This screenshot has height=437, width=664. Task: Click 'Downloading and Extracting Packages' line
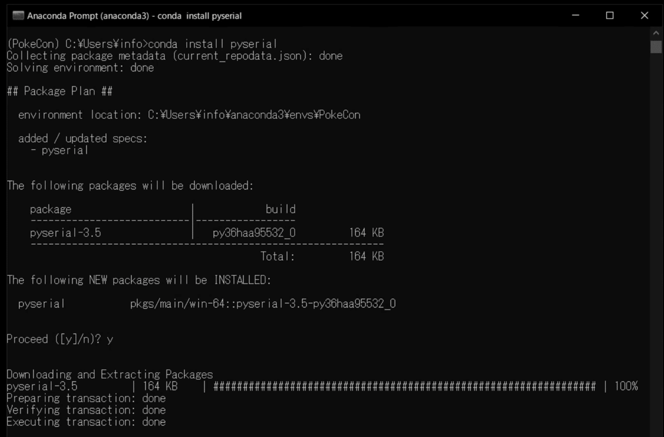(x=110, y=374)
